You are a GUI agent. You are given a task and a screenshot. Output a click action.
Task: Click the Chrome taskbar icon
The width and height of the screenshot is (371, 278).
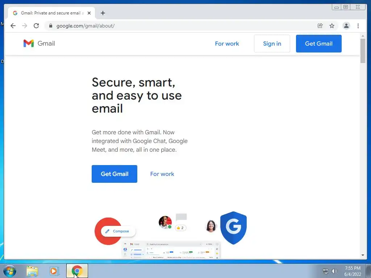point(77,271)
